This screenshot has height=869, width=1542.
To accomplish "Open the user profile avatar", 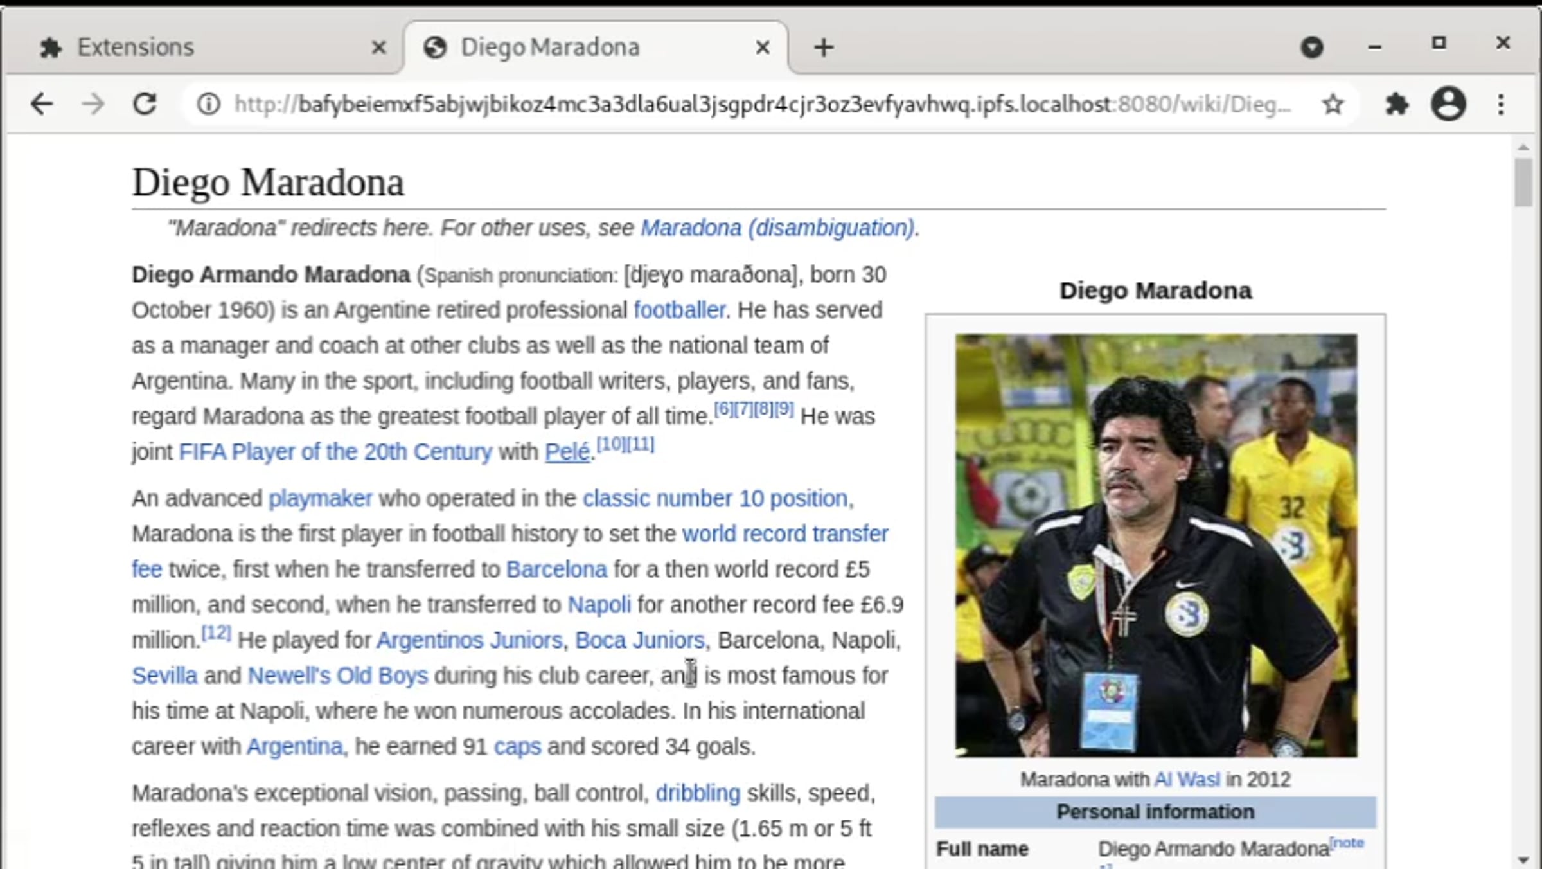I will (x=1448, y=104).
